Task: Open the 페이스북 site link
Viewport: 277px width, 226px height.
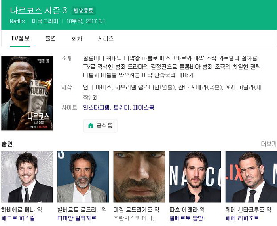Action: (x=143, y=107)
